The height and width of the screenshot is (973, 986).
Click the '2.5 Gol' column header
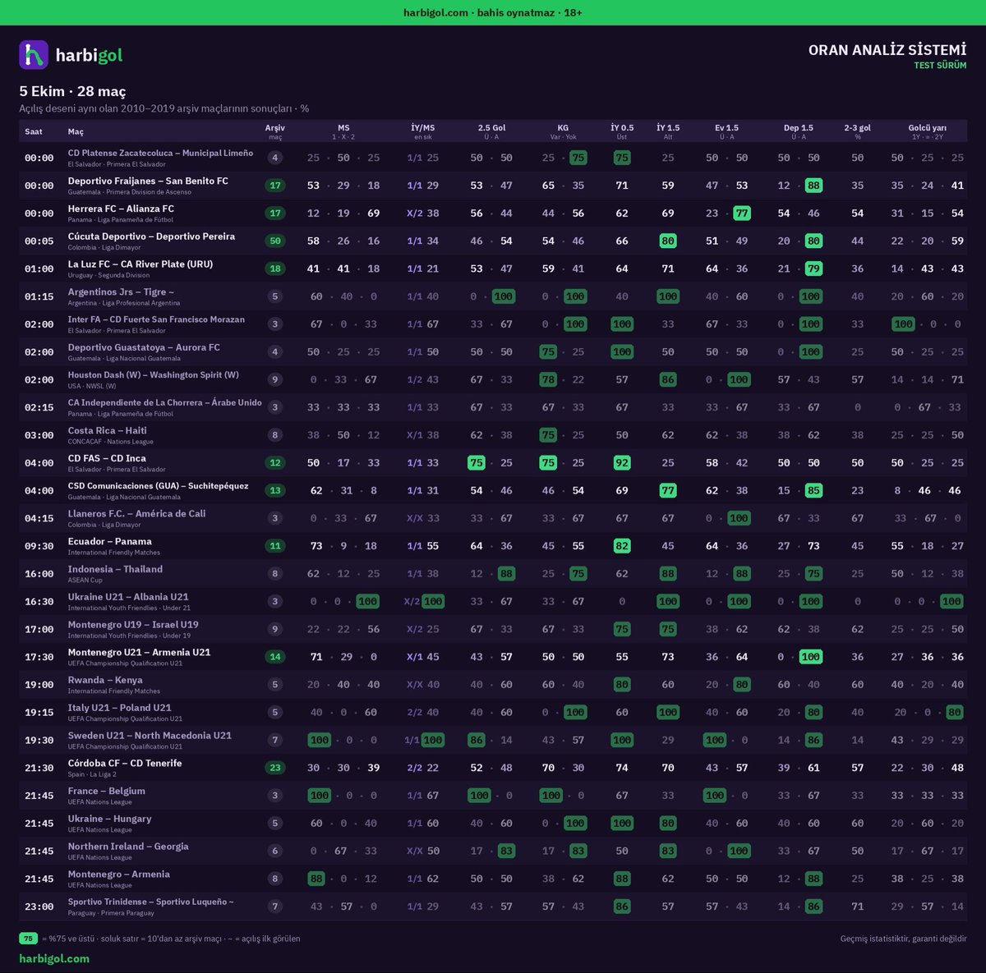click(x=491, y=131)
